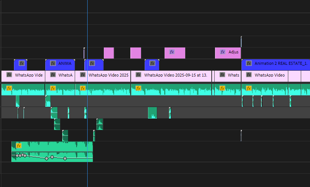Select the green music clip with volume keyframes
The image size is (310, 187).
(x=52, y=152)
